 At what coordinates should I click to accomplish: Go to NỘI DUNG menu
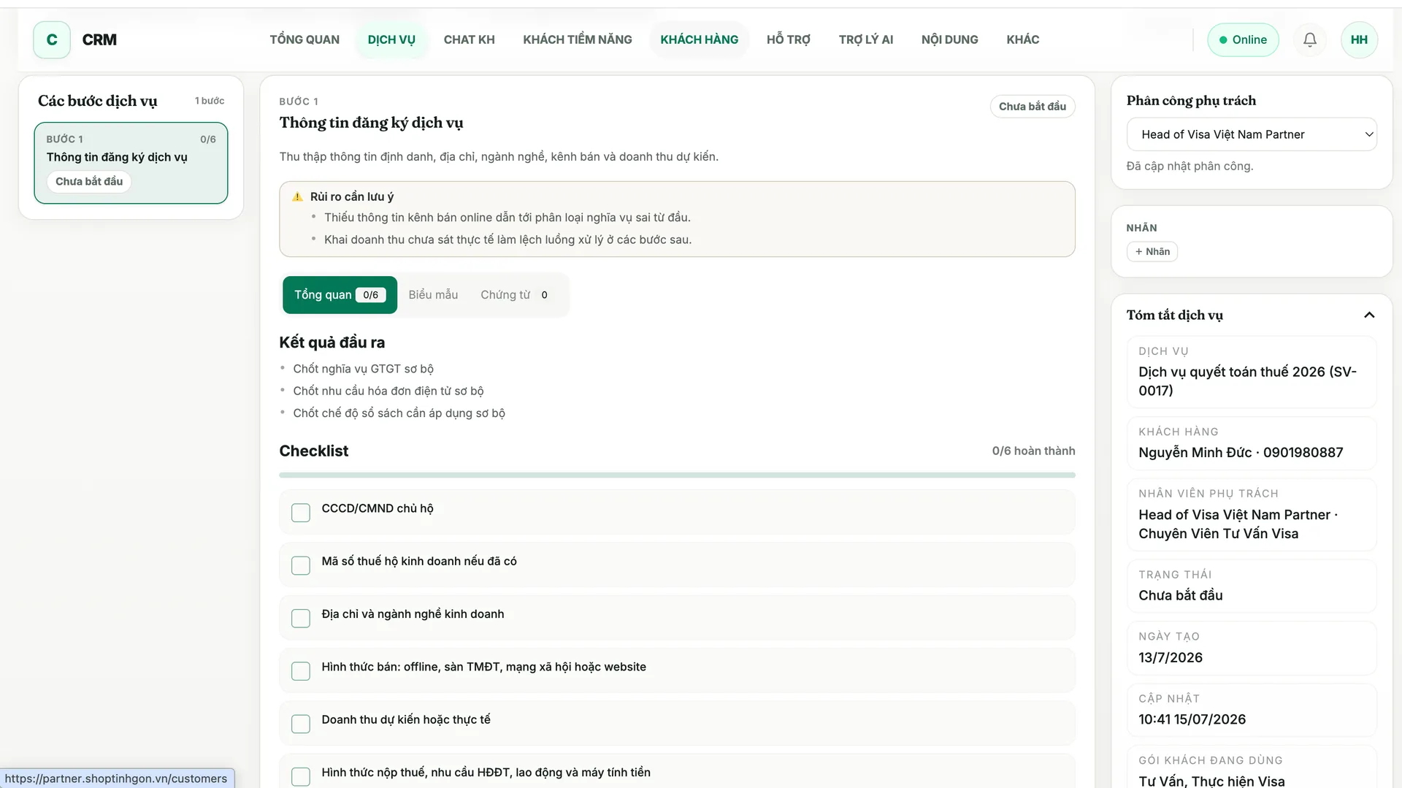coord(950,39)
